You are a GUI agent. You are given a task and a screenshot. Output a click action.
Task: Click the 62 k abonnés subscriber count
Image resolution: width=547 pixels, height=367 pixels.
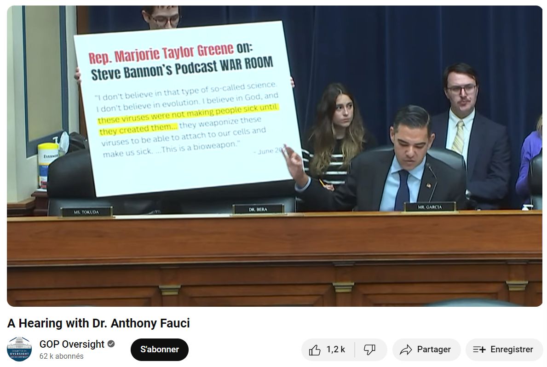click(x=61, y=356)
